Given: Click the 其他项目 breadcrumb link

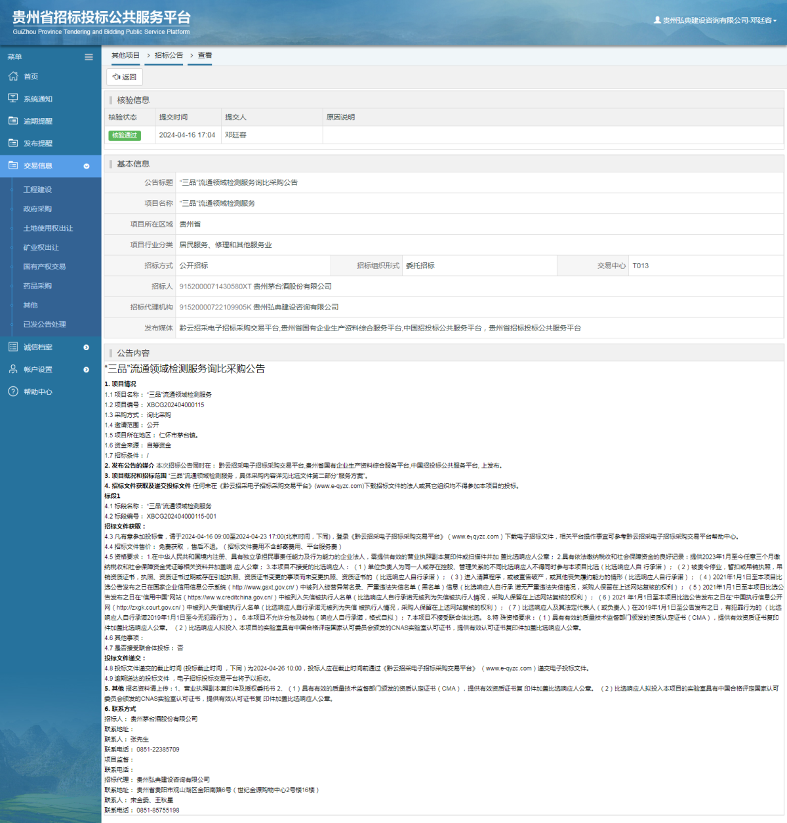Looking at the screenshot, I should click(125, 56).
